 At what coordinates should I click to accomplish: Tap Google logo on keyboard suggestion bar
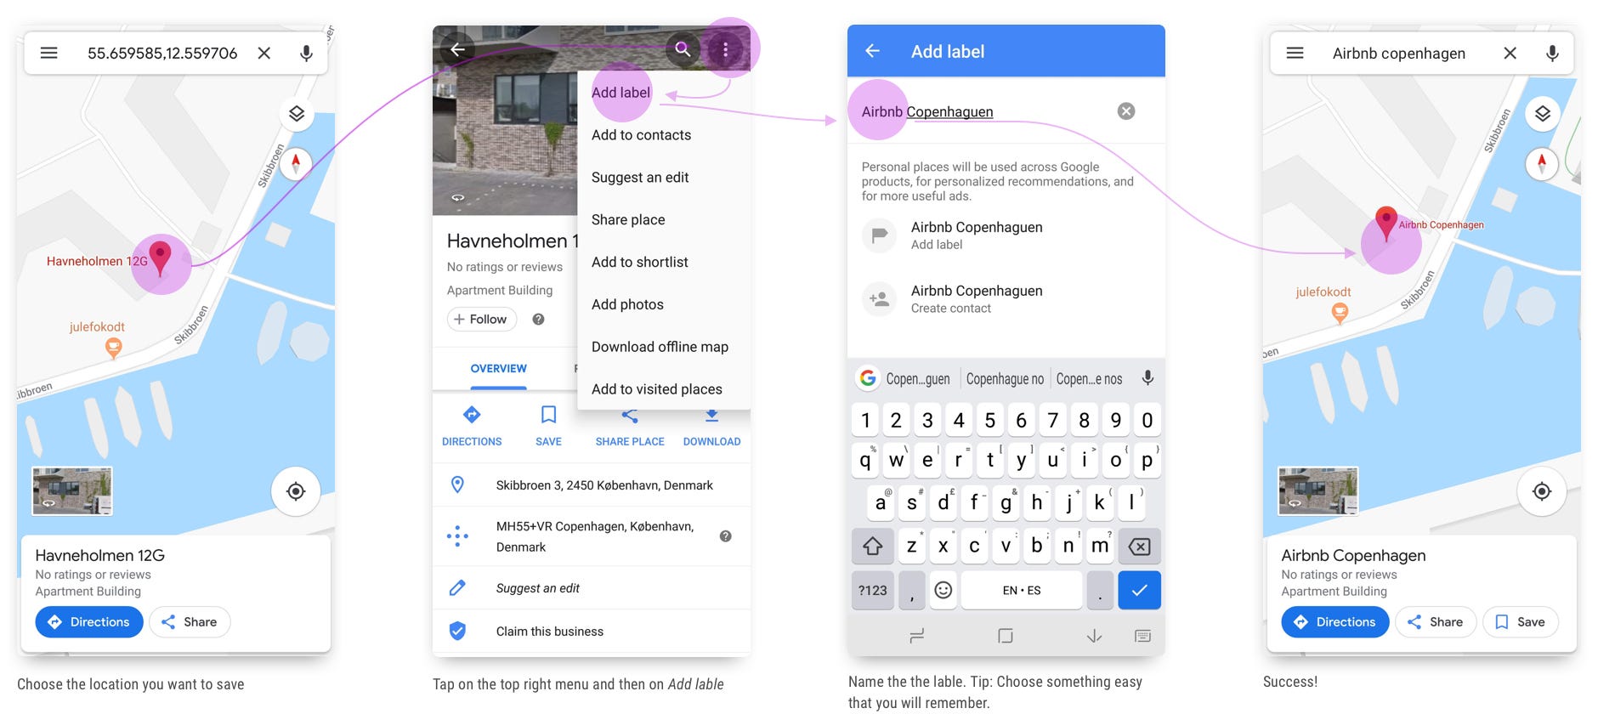click(867, 378)
